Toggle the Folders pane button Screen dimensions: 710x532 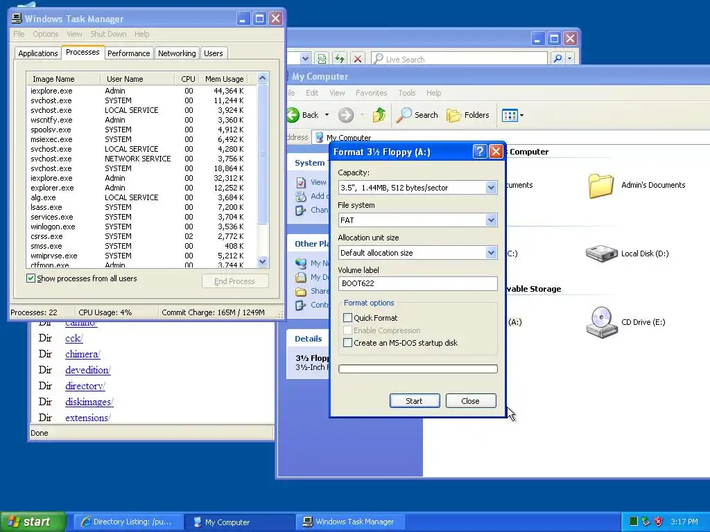coord(468,115)
